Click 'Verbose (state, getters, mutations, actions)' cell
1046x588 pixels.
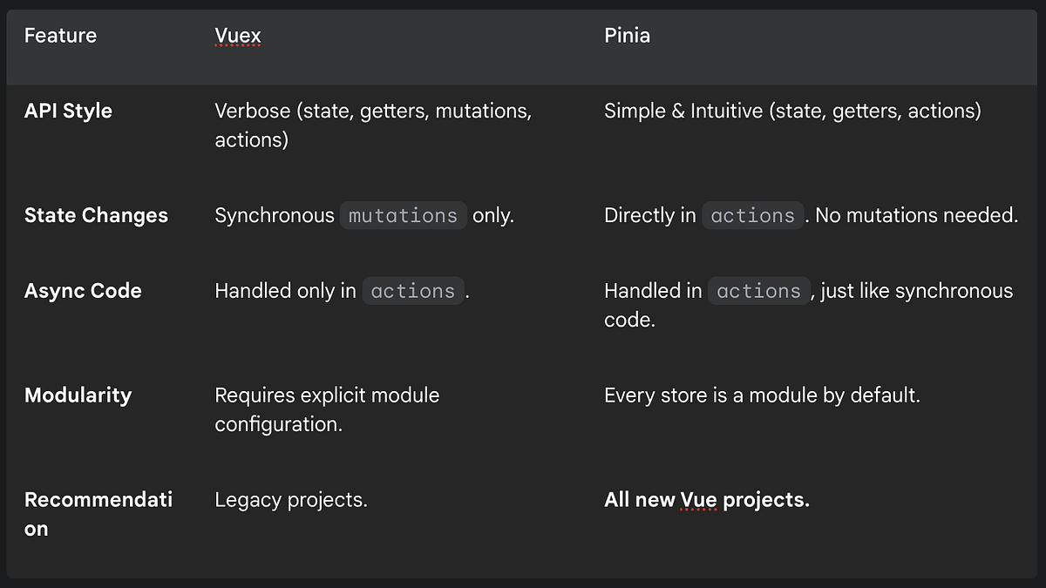373,125
